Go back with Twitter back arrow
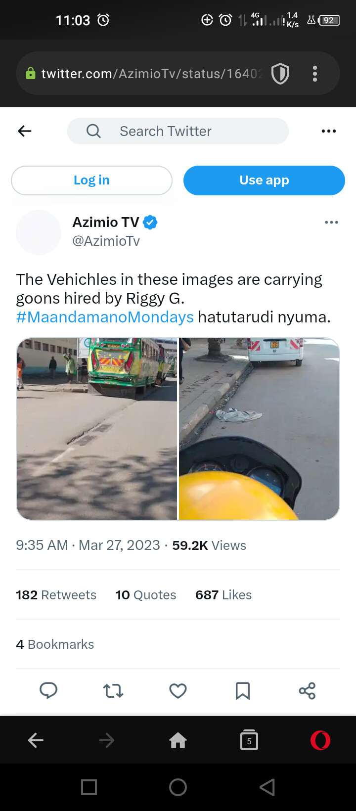356x811 pixels. pyautogui.click(x=25, y=131)
